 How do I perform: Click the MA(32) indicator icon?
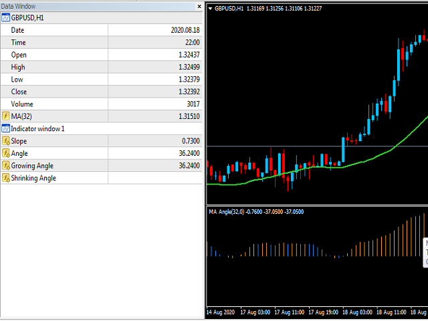(6, 116)
